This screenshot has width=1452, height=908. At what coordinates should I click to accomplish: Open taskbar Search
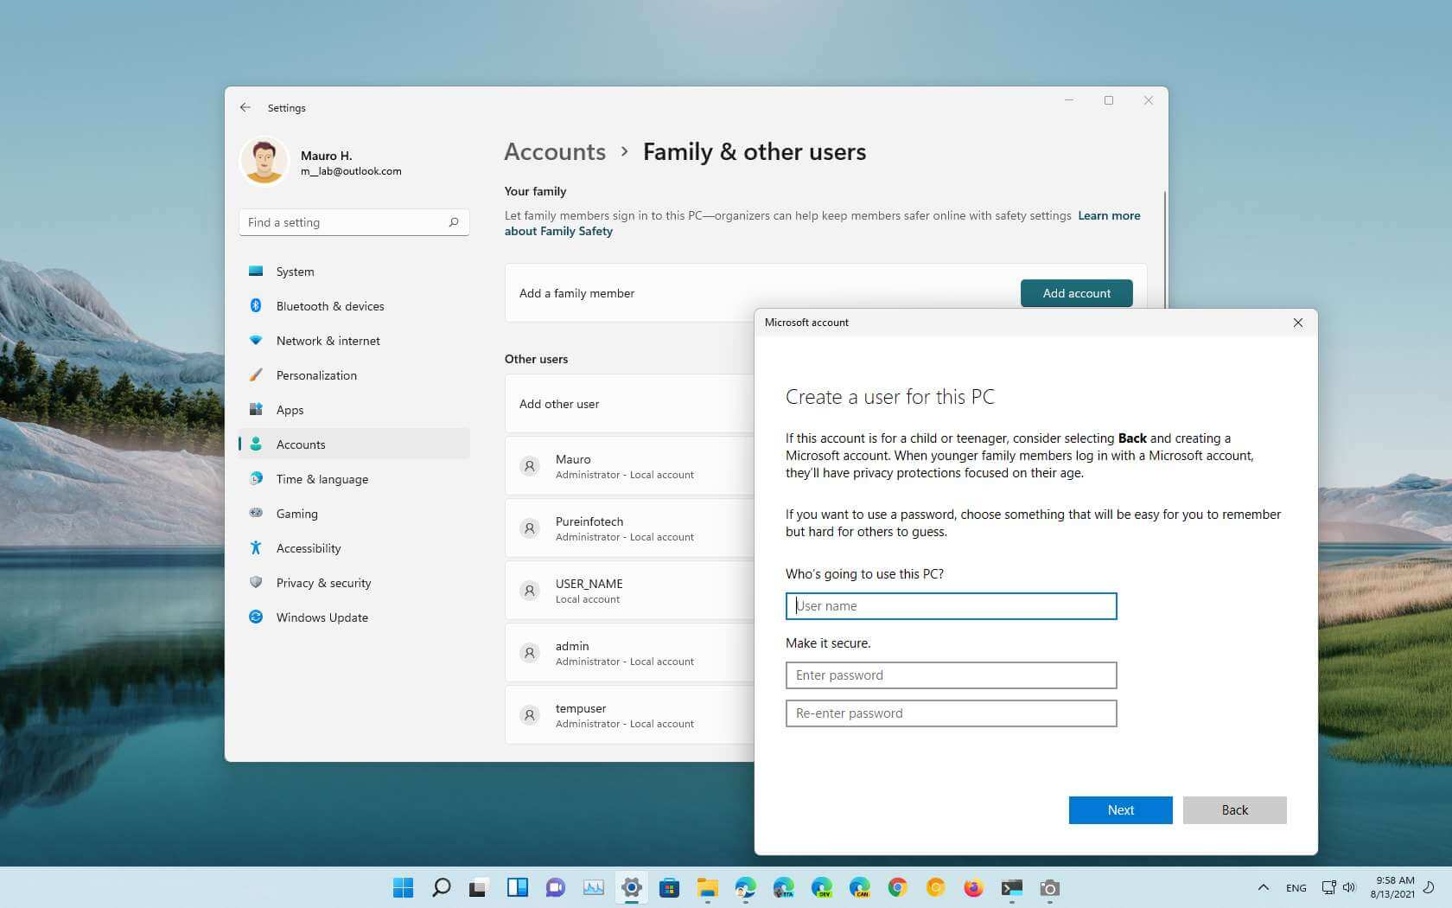coord(441,887)
